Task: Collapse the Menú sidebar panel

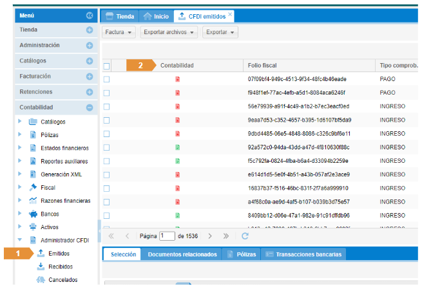Action: tap(90, 15)
